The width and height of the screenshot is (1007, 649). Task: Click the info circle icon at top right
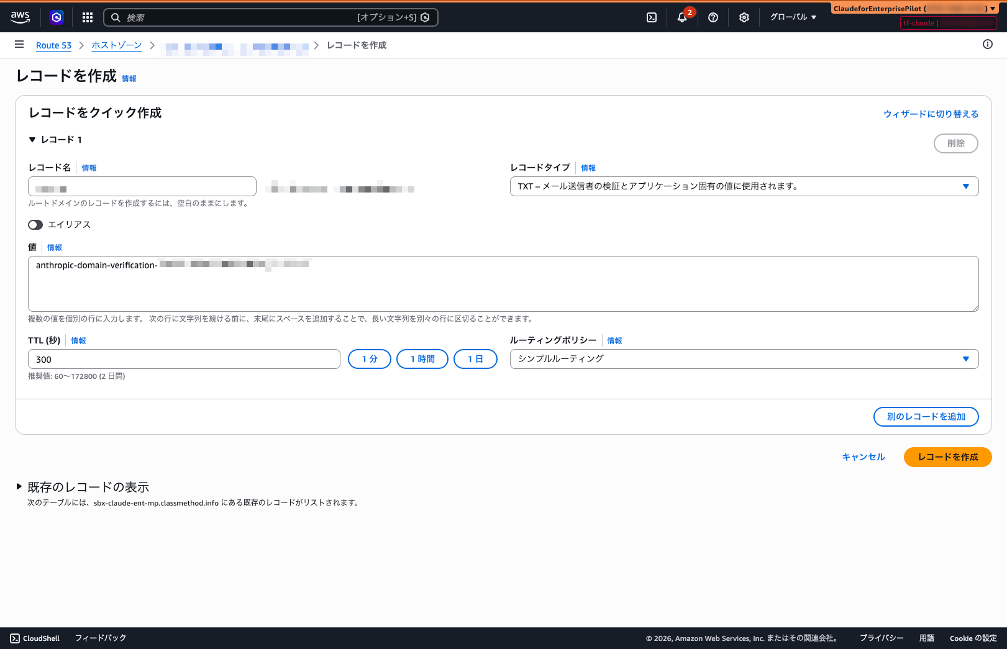point(988,44)
